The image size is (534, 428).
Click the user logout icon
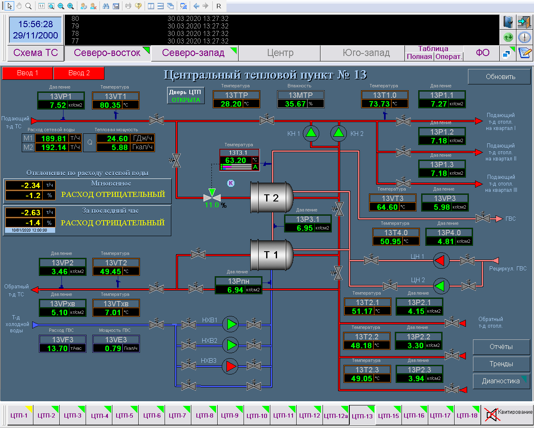coord(93,6)
